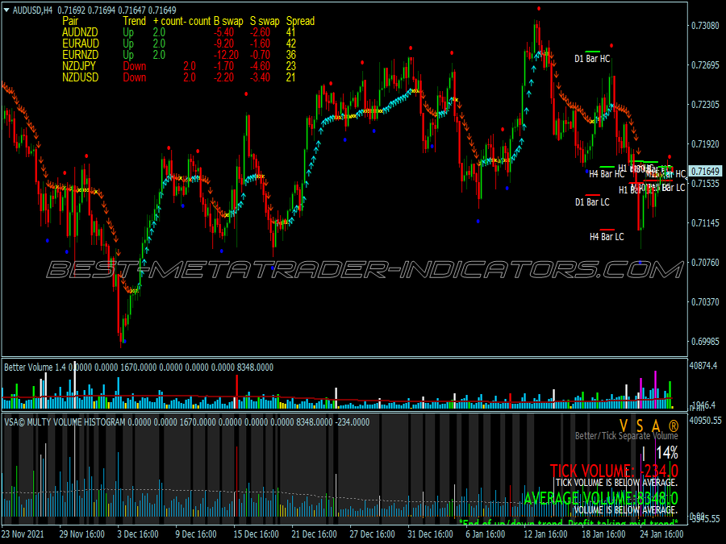Select the EURNZD pair row label
726x544 pixels.
pyautogui.click(x=80, y=55)
